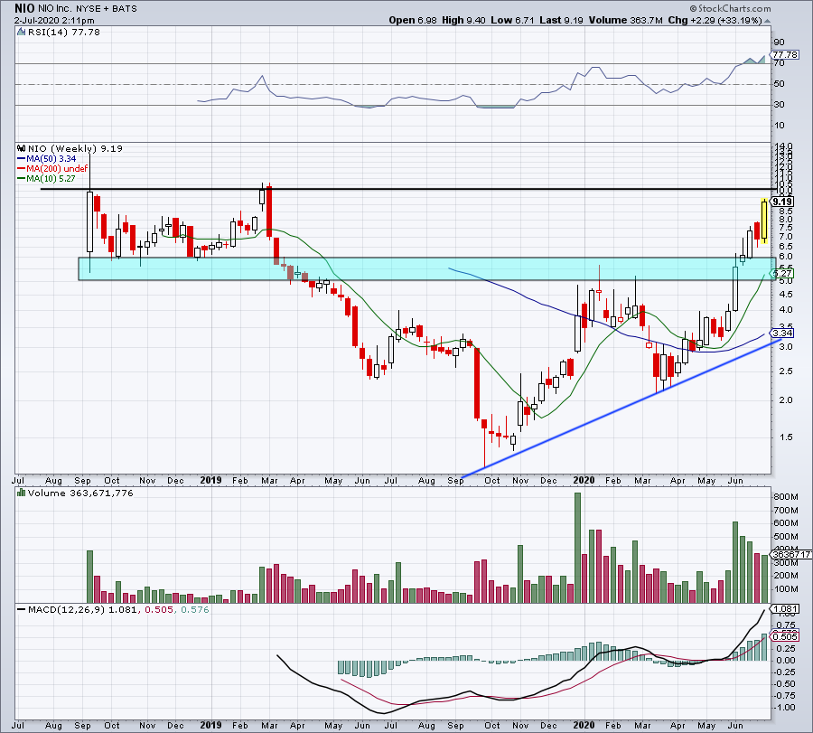Click the 'Chg +2.29 (+33.19%)' text
Screen dimensions: 813x733
[715, 20]
